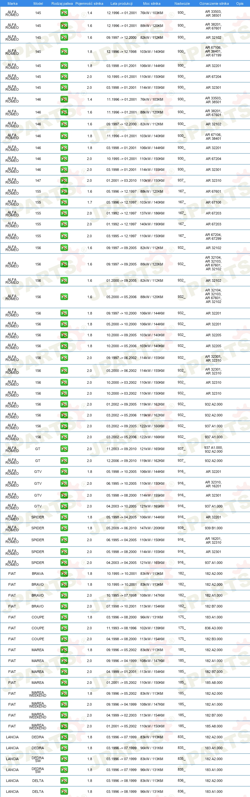The image size is (250, 797).
Task: Click the fuel icon in the GT 11.2003 row
Action: point(64,449)
